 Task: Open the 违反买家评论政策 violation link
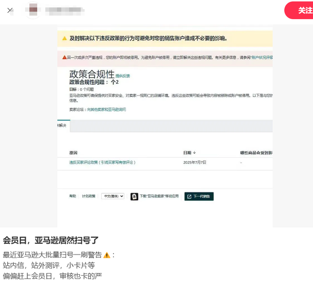pos(102,163)
